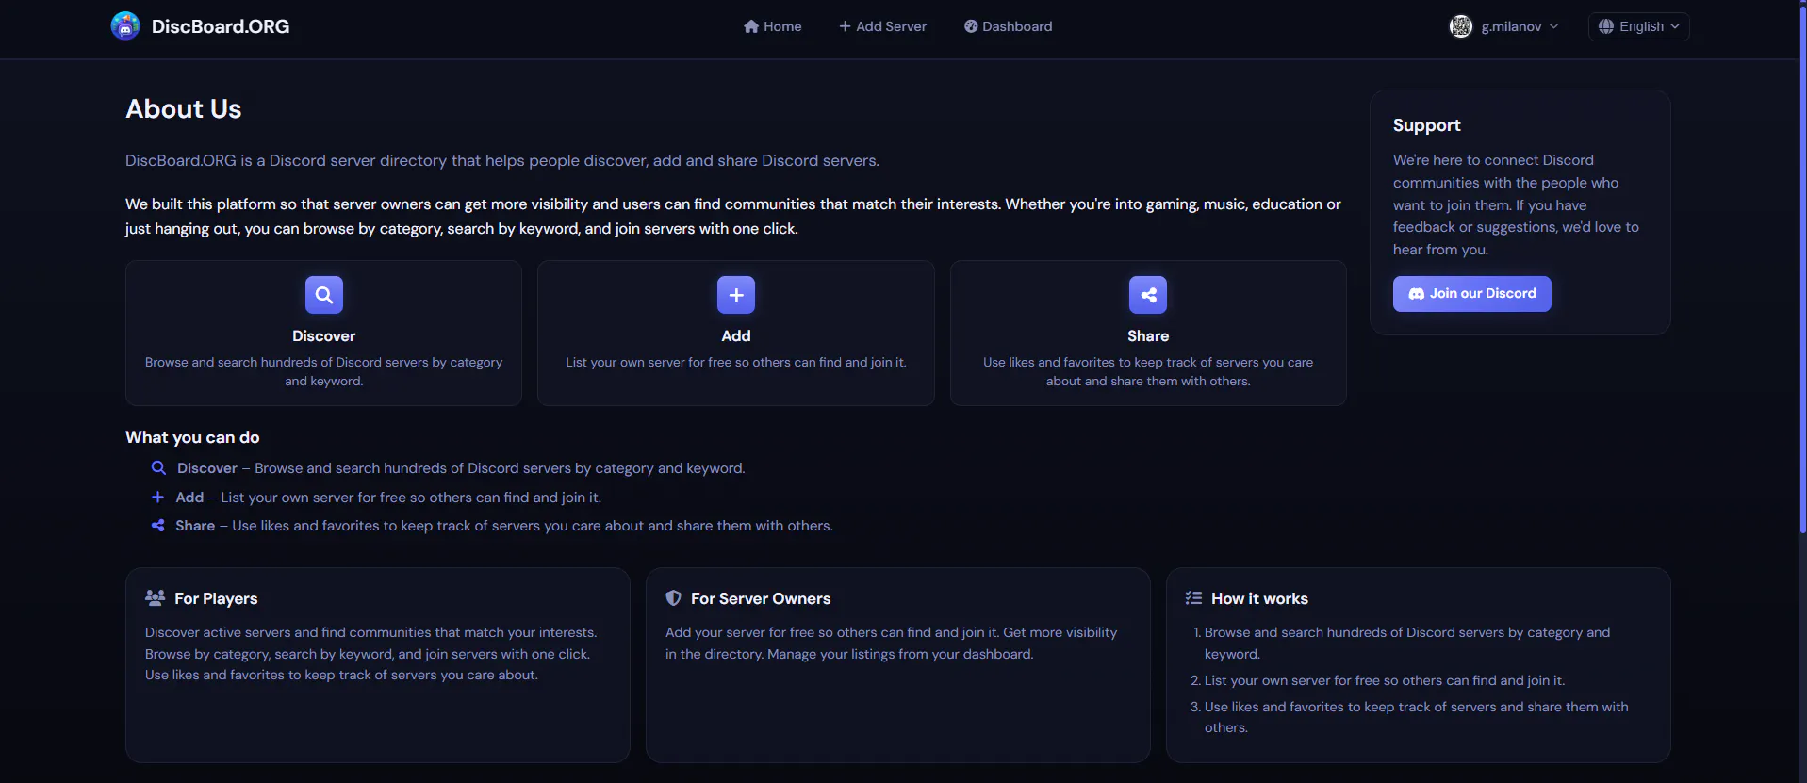Image resolution: width=1807 pixels, height=783 pixels.
Task: Click the Home house icon
Action: [x=751, y=26]
